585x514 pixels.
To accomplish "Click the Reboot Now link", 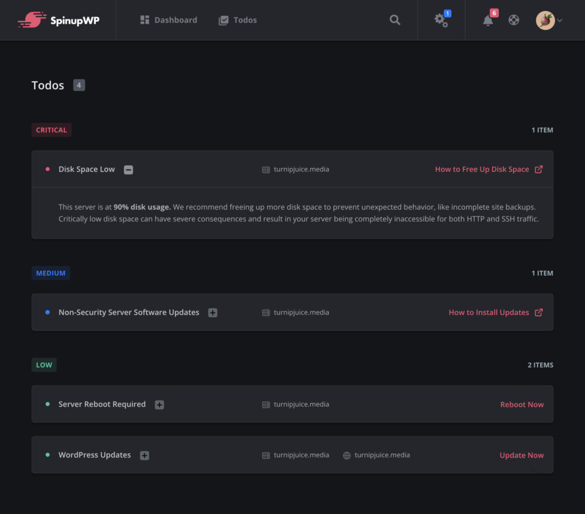I will click(522, 404).
